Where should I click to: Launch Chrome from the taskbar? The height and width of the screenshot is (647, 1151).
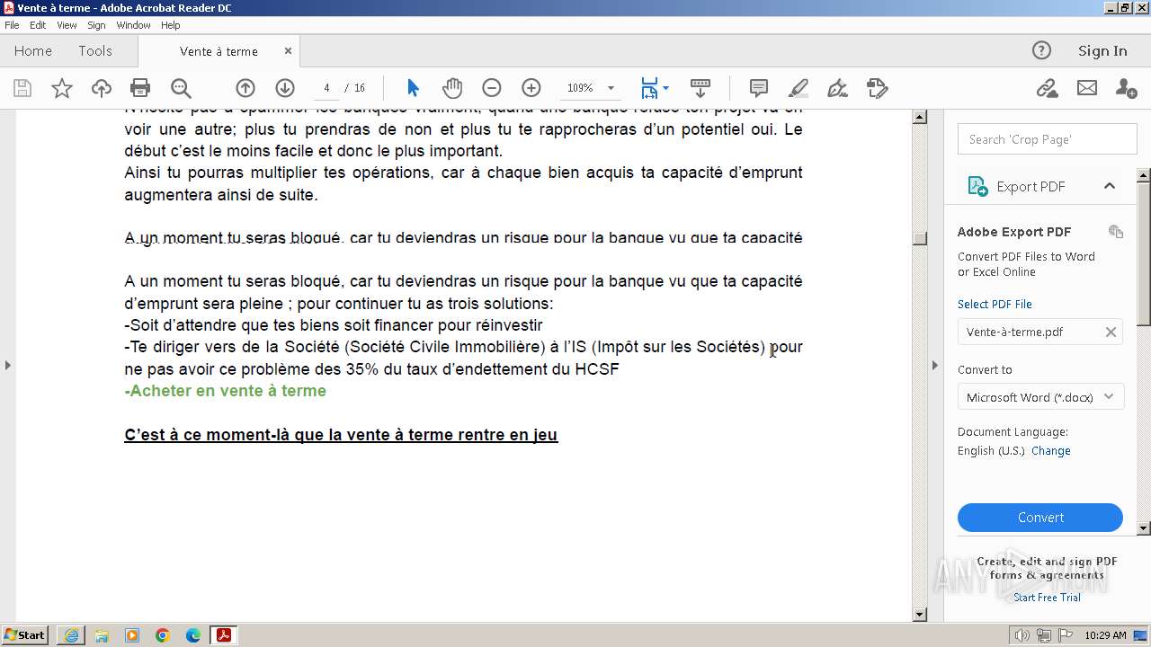point(163,635)
